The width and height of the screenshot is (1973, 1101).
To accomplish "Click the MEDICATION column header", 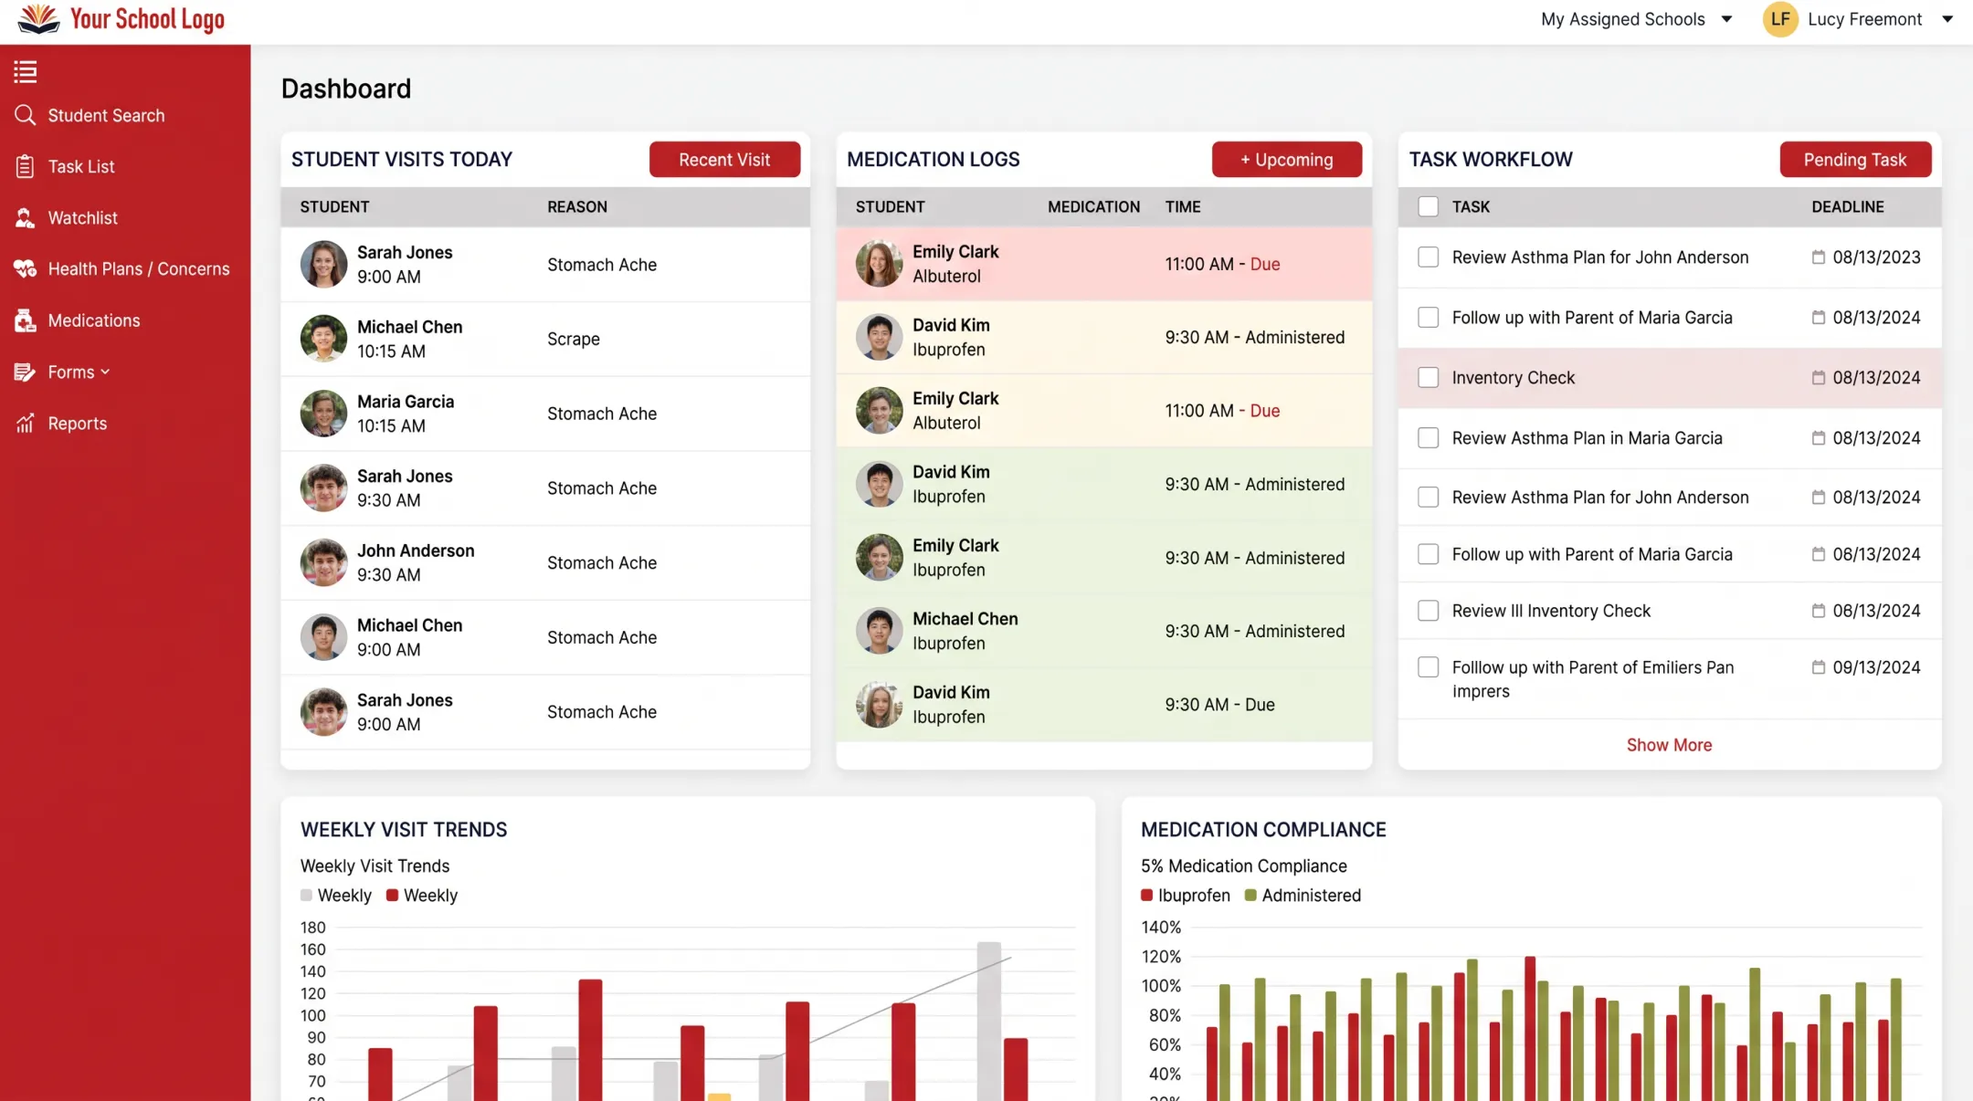I will [x=1093, y=206].
